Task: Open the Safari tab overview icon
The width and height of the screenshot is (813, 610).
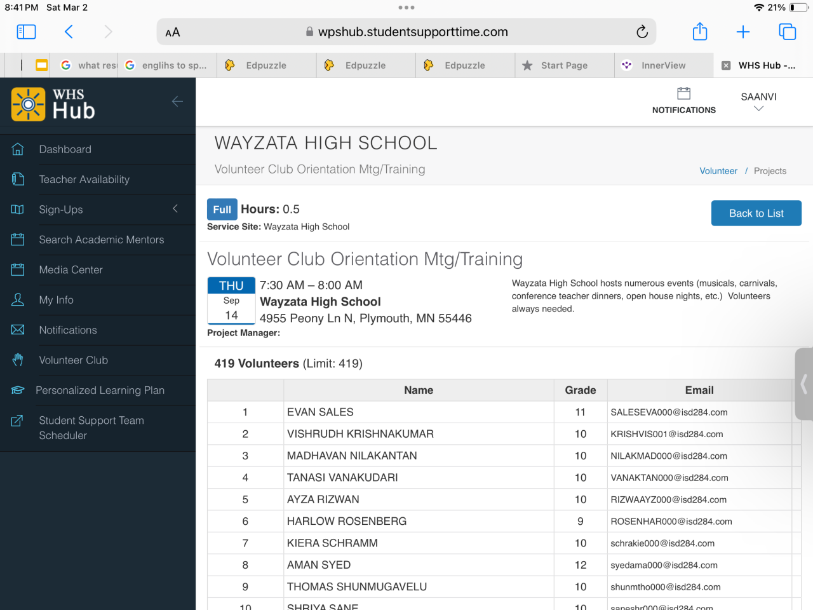Action: click(x=787, y=32)
